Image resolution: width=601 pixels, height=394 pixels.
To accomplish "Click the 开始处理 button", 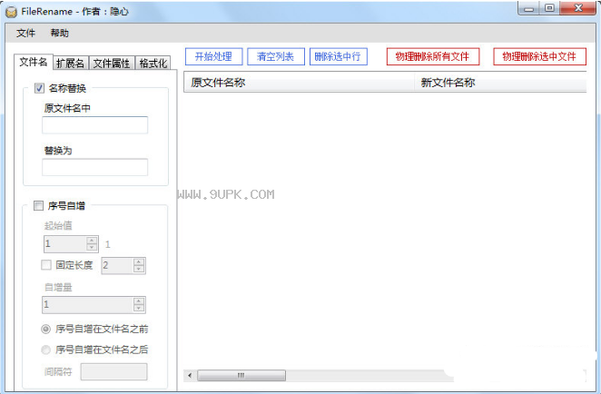I will [x=213, y=56].
